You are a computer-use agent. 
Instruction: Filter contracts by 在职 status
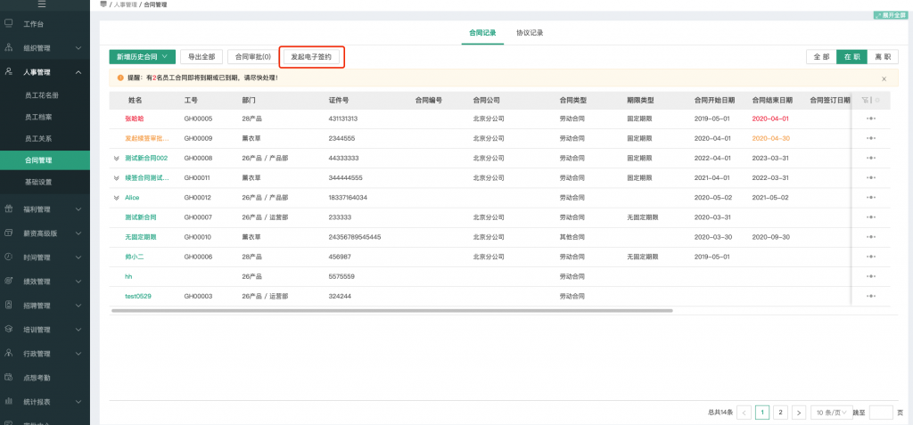(851, 56)
